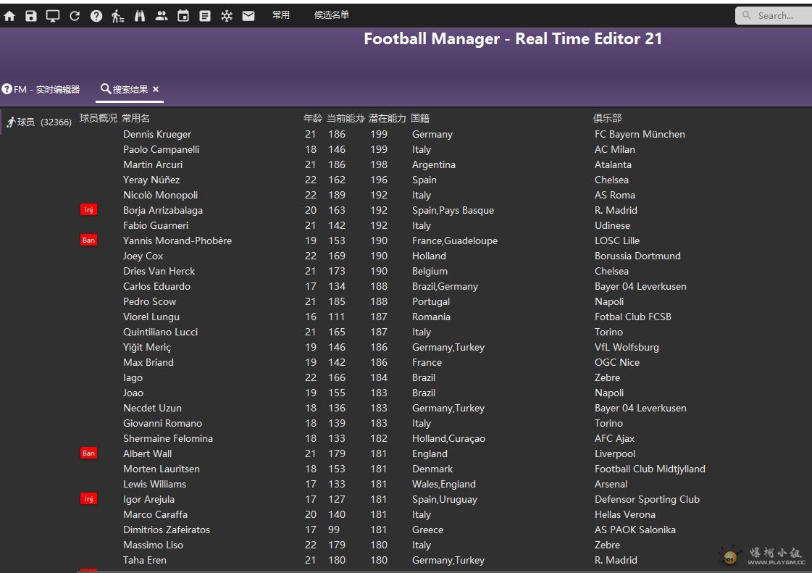
Task: Click the notes document icon
Action: click(x=205, y=16)
